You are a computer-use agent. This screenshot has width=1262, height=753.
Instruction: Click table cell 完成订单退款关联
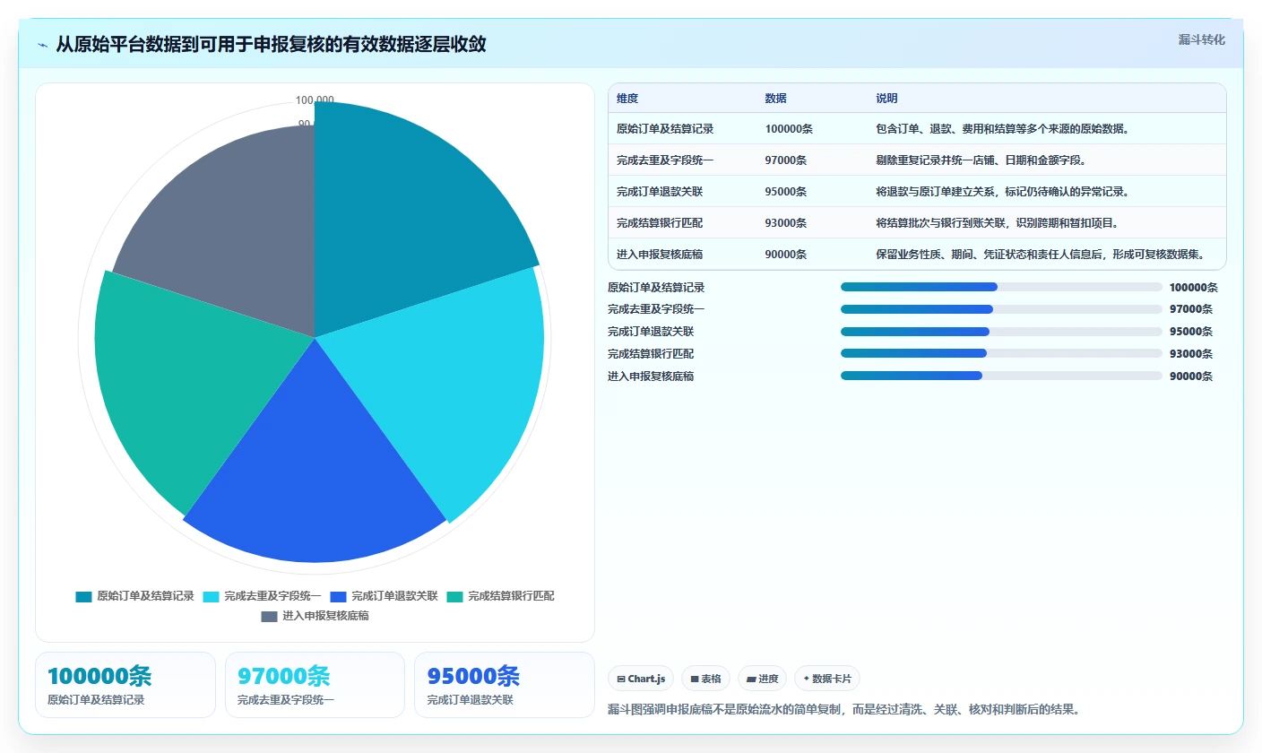tap(660, 192)
